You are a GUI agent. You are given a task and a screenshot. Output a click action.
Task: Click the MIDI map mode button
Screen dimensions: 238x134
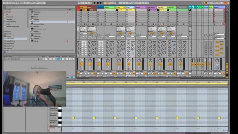coord(214,3)
